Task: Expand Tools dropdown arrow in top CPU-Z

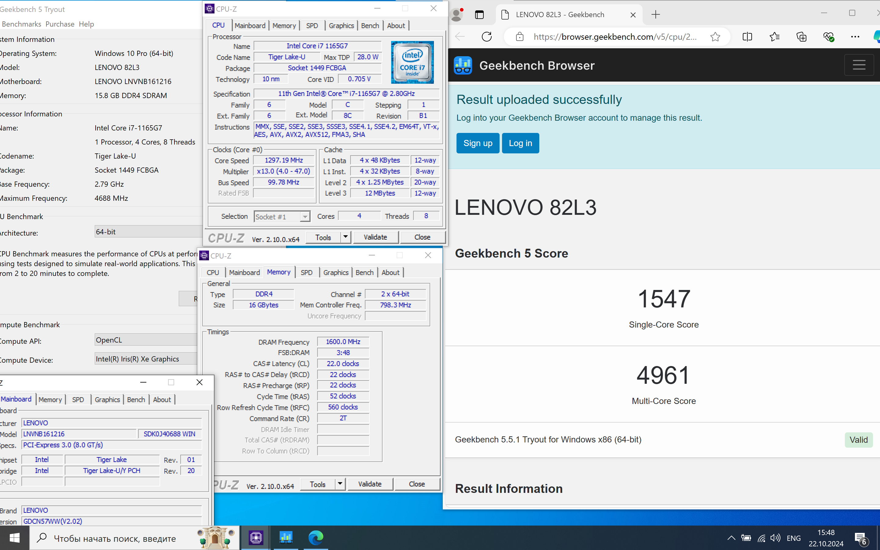Action: [346, 237]
